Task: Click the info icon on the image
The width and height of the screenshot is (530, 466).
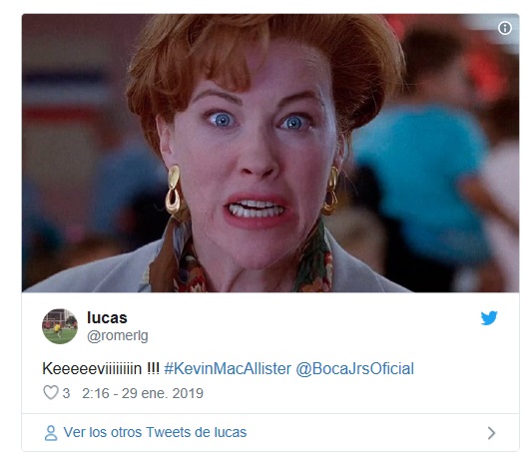Action: coord(505,28)
